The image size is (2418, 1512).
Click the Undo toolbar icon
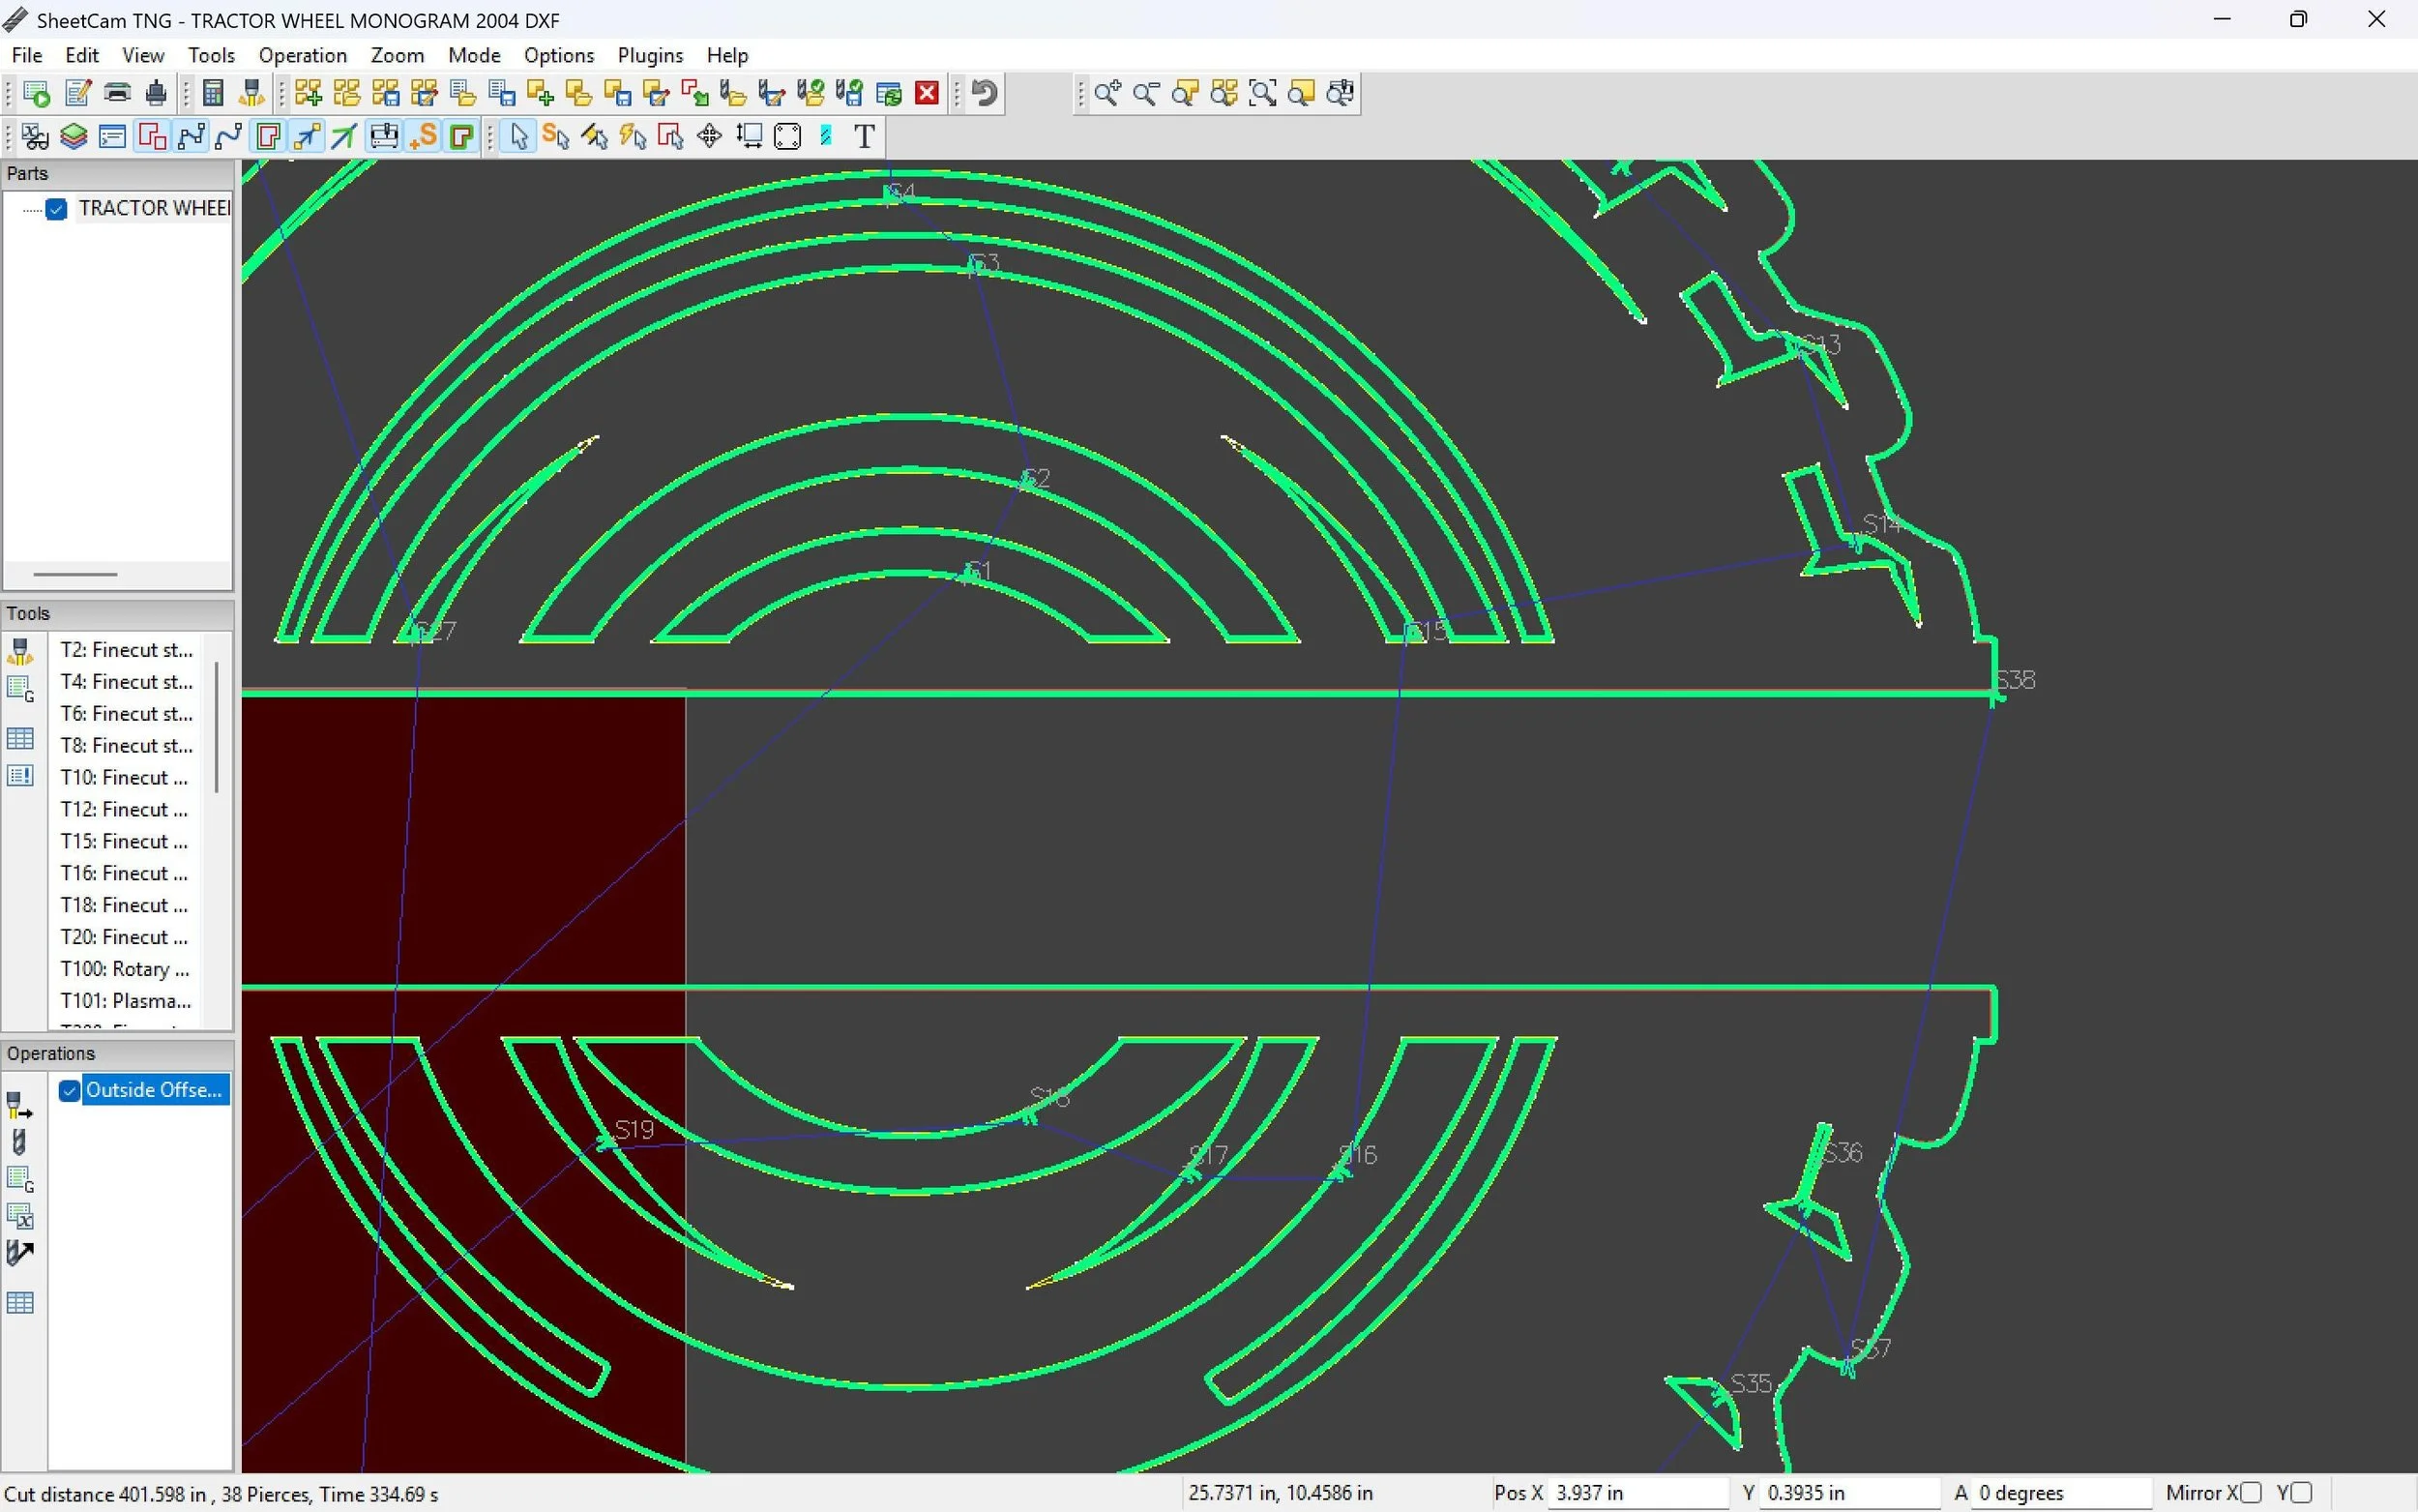(985, 94)
